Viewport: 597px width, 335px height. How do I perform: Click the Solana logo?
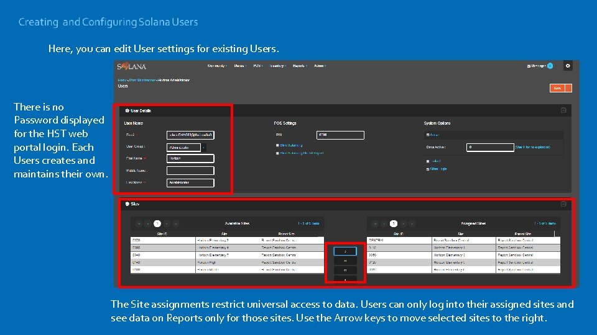132,66
